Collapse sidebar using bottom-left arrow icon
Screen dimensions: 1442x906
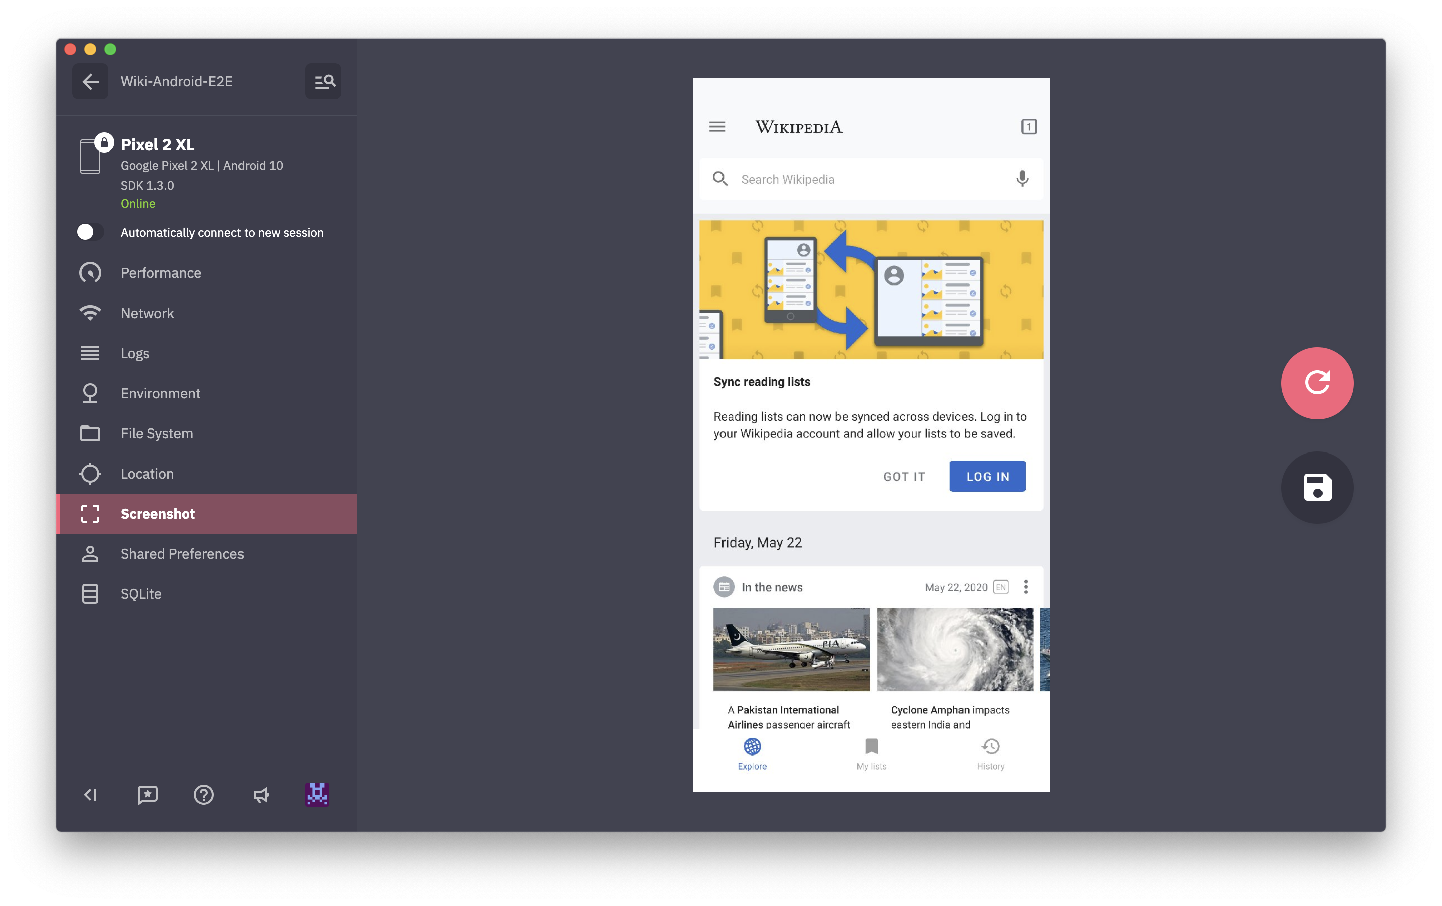[x=90, y=795]
